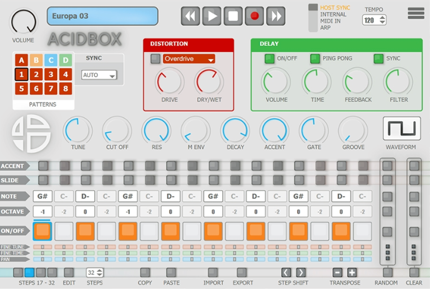Click the PASTE pattern button

point(171,272)
